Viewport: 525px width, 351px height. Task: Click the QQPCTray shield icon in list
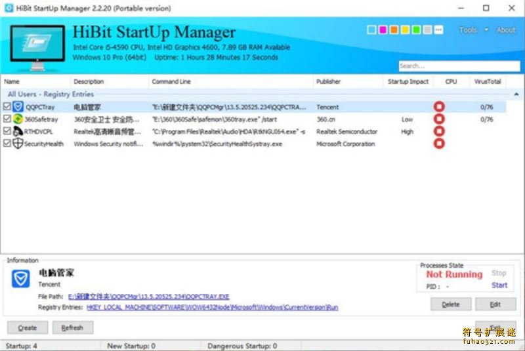click(18, 107)
